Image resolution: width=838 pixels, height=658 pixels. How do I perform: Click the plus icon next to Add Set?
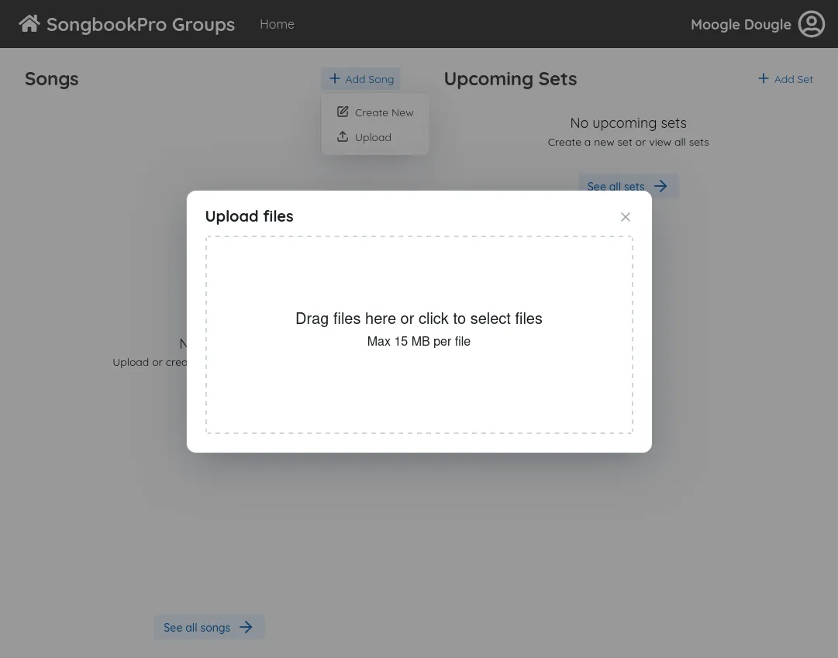pos(763,78)
